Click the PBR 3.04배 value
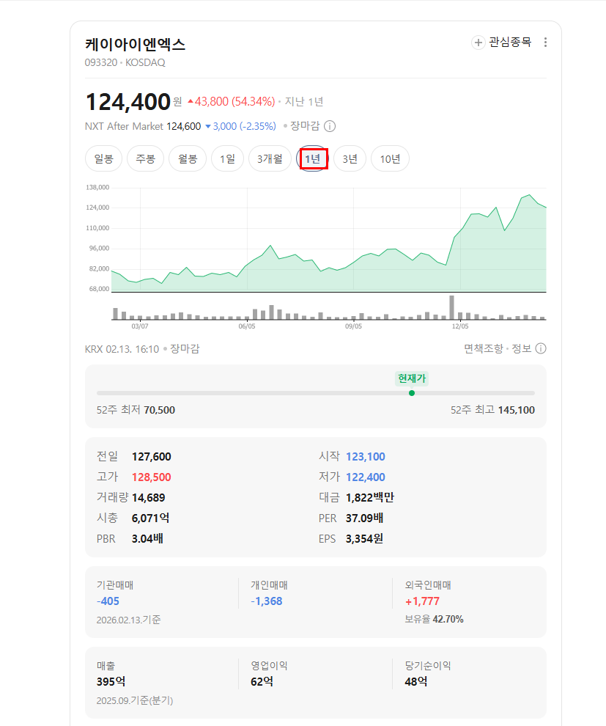Screen dimensions: 606x726 pos(147,538)
